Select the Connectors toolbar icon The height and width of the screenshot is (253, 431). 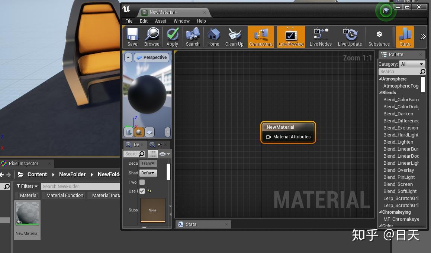tap(260, 37)
